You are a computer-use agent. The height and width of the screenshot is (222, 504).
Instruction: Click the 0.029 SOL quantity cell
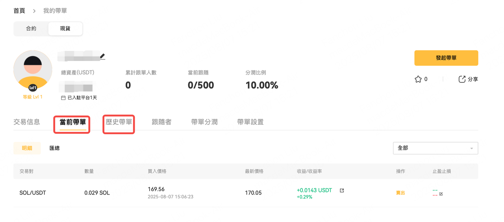97,193
